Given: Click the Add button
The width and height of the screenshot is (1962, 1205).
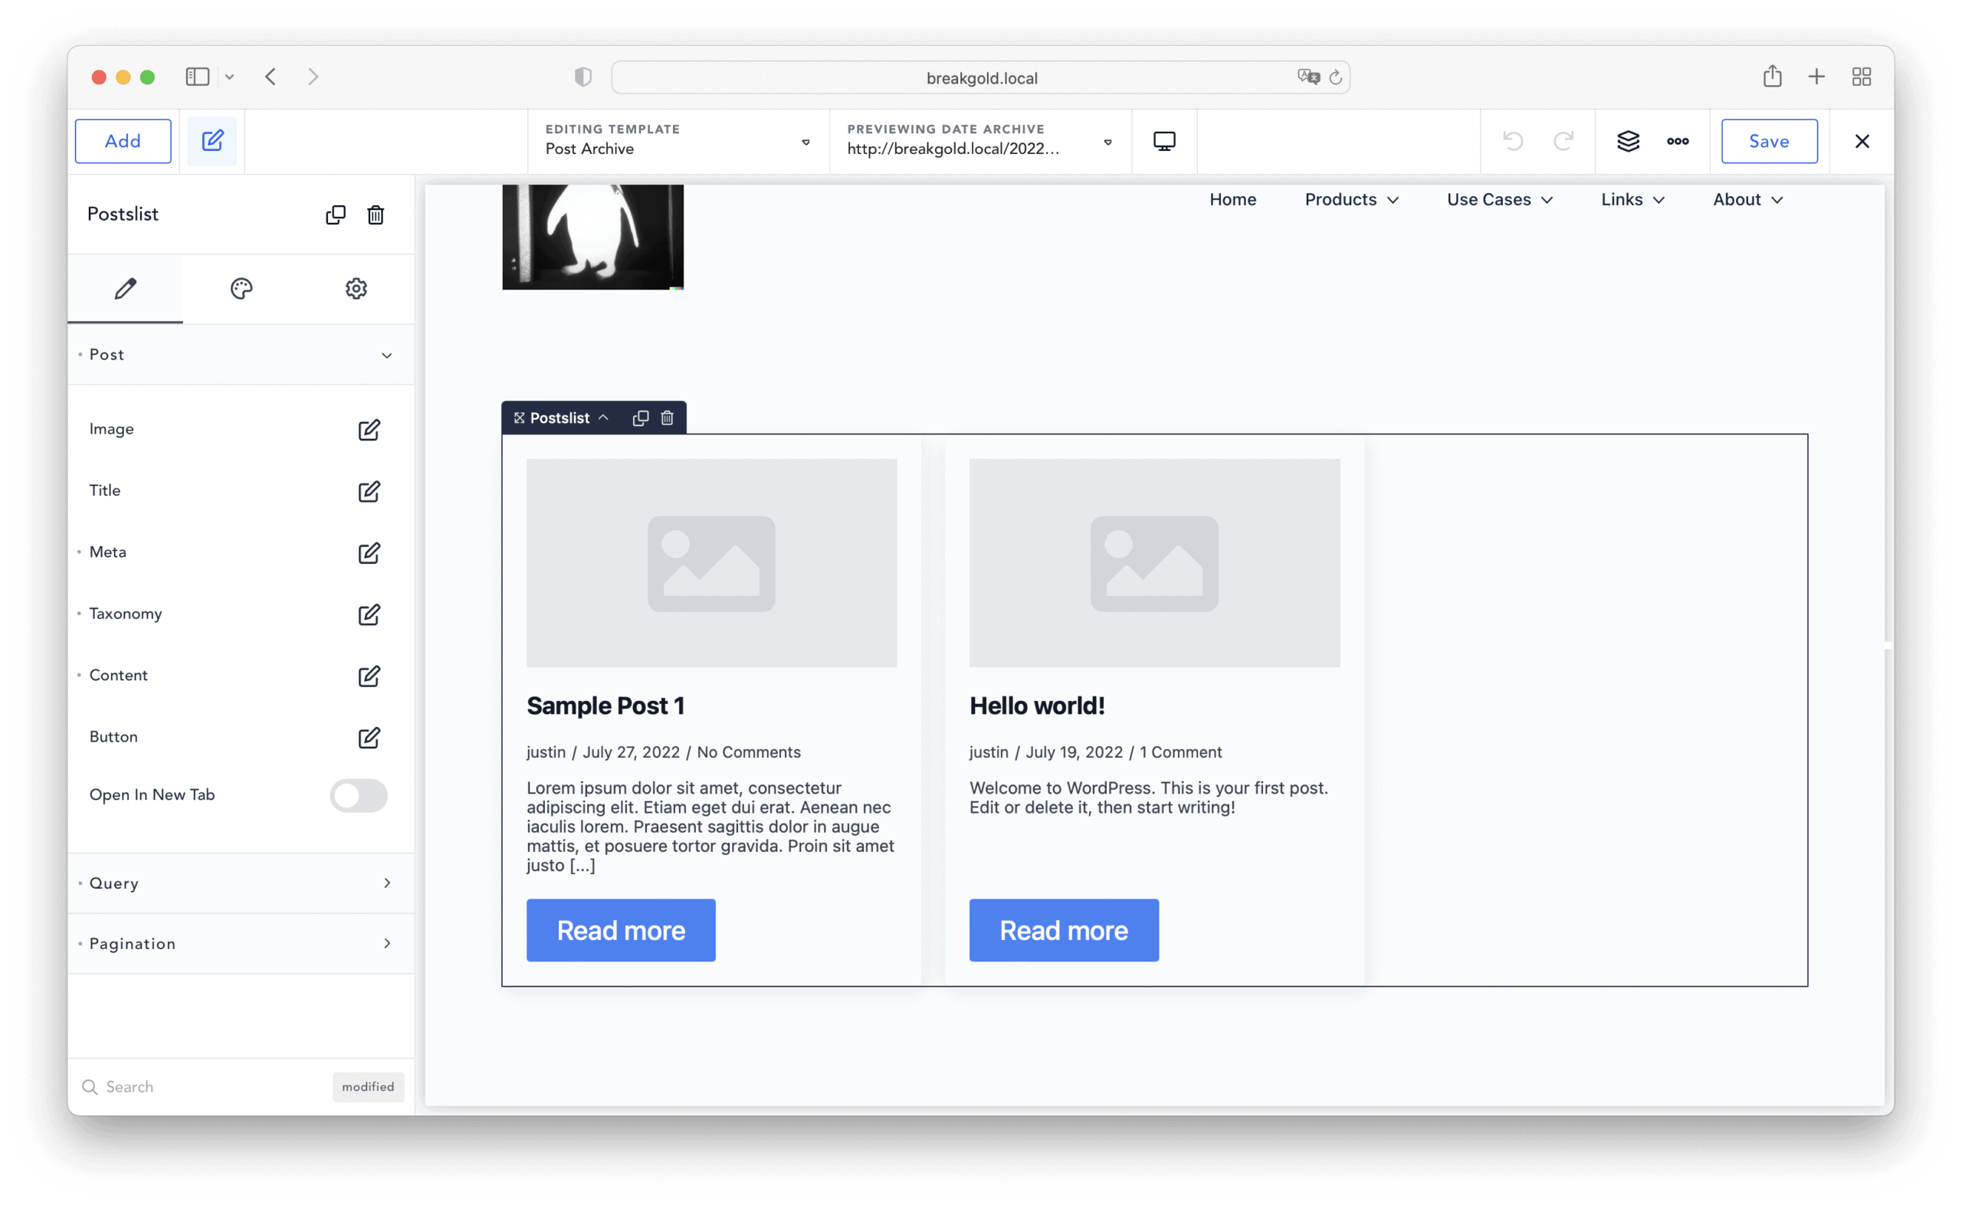Looking at the screenshot, I should (x=123, y=141).
